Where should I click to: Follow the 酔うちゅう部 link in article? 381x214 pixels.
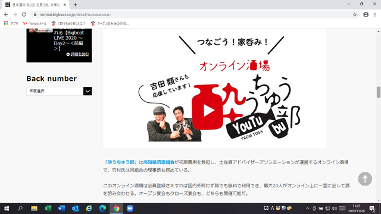pyautogui.click(x=121, y=162)
